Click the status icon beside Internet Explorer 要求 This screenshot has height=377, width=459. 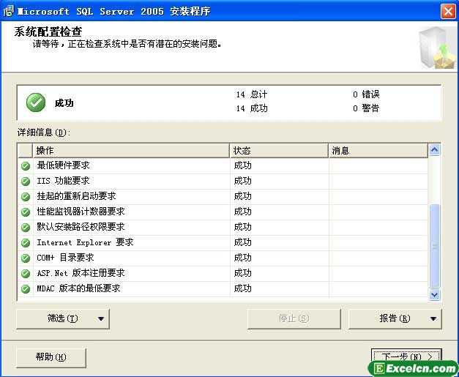click(x=26, y=243)
